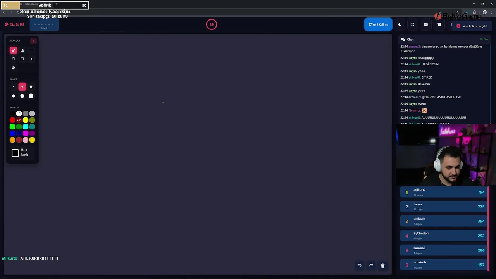Enter fullscreen mode
Viewport: 496px width, 279px height.
coord(413,24)
